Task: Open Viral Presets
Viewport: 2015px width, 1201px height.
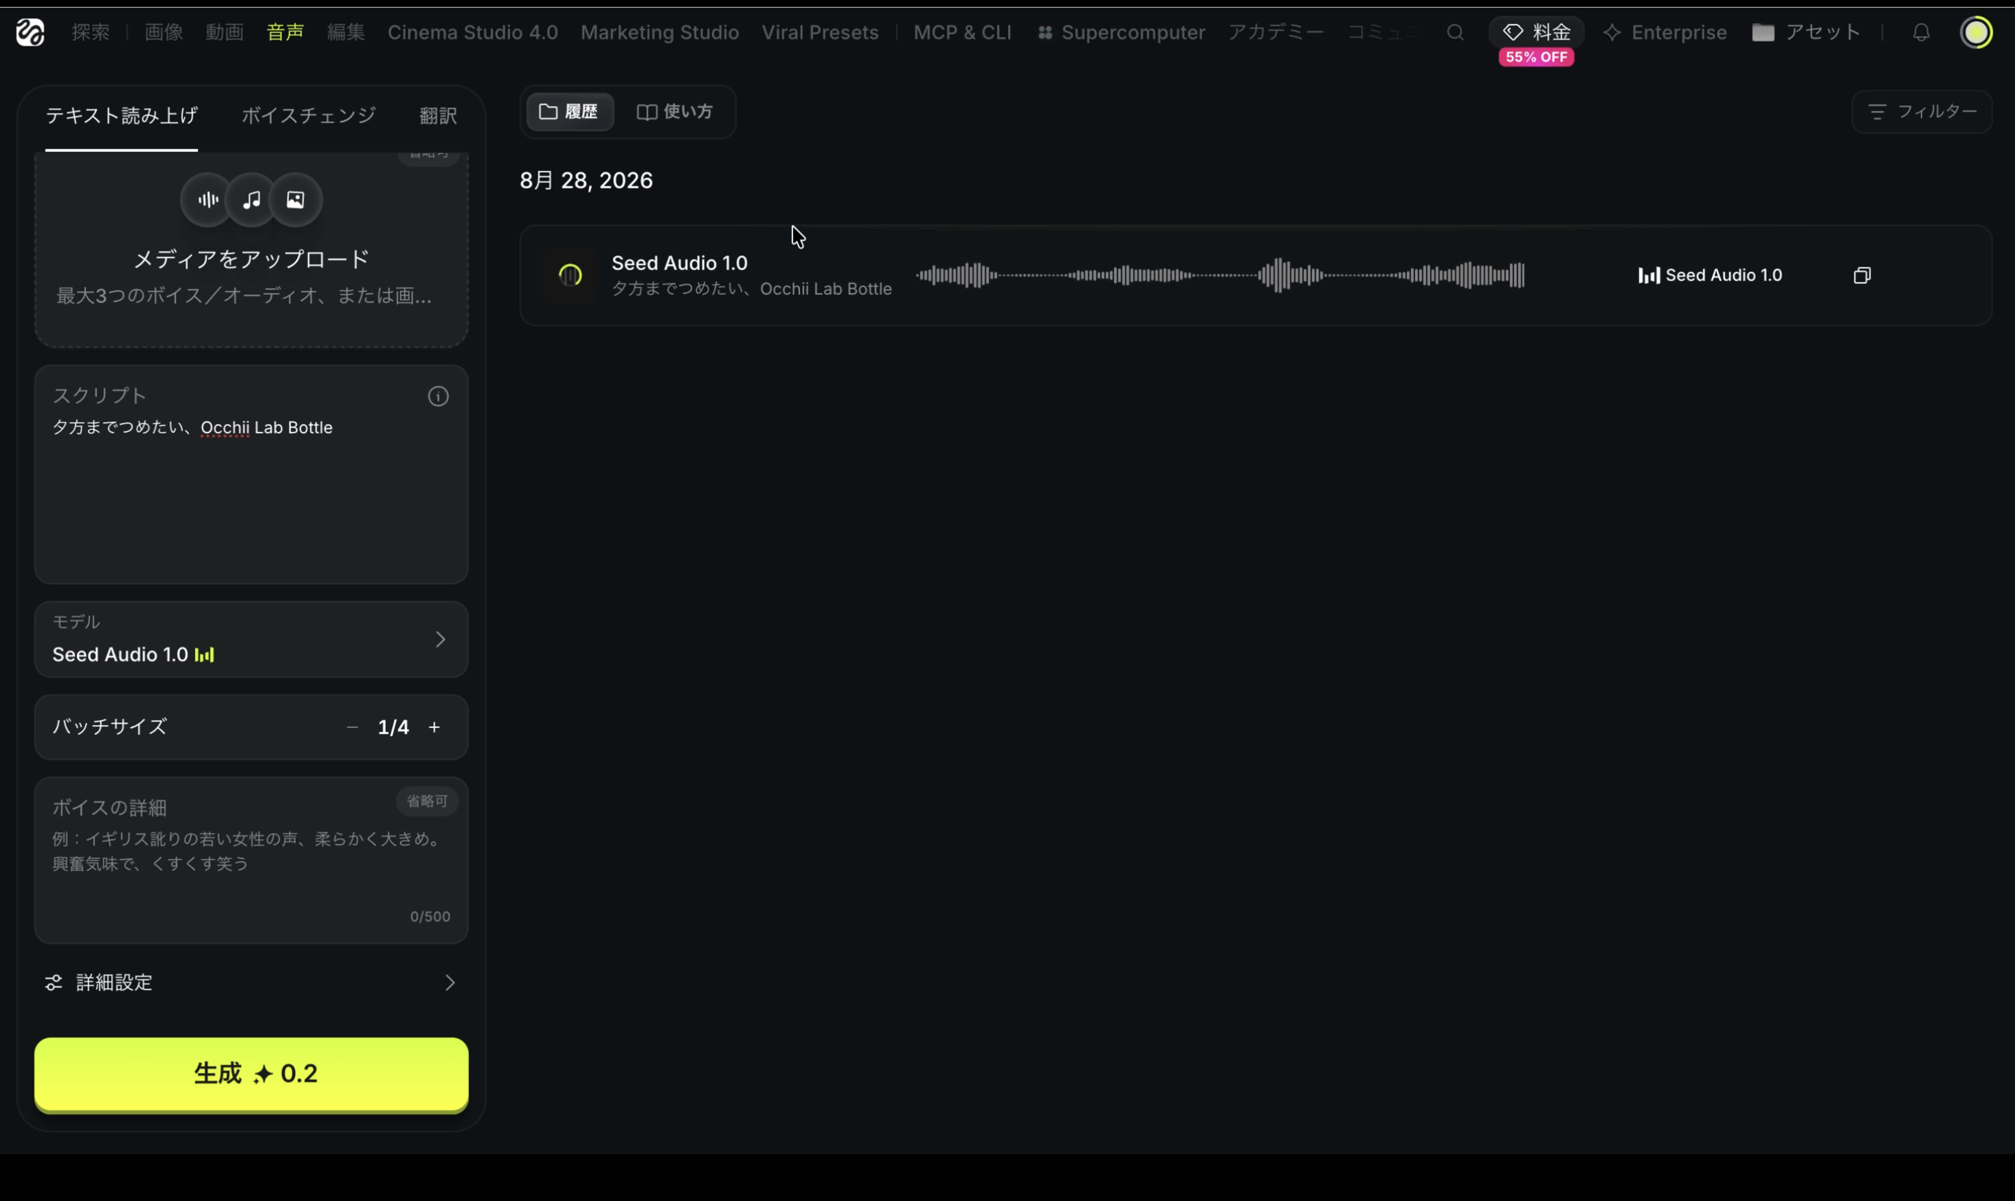Action: click(x=820, y=32)
